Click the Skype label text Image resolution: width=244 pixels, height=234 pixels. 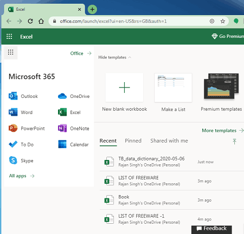pyautogui.click(x=27, y=161)
